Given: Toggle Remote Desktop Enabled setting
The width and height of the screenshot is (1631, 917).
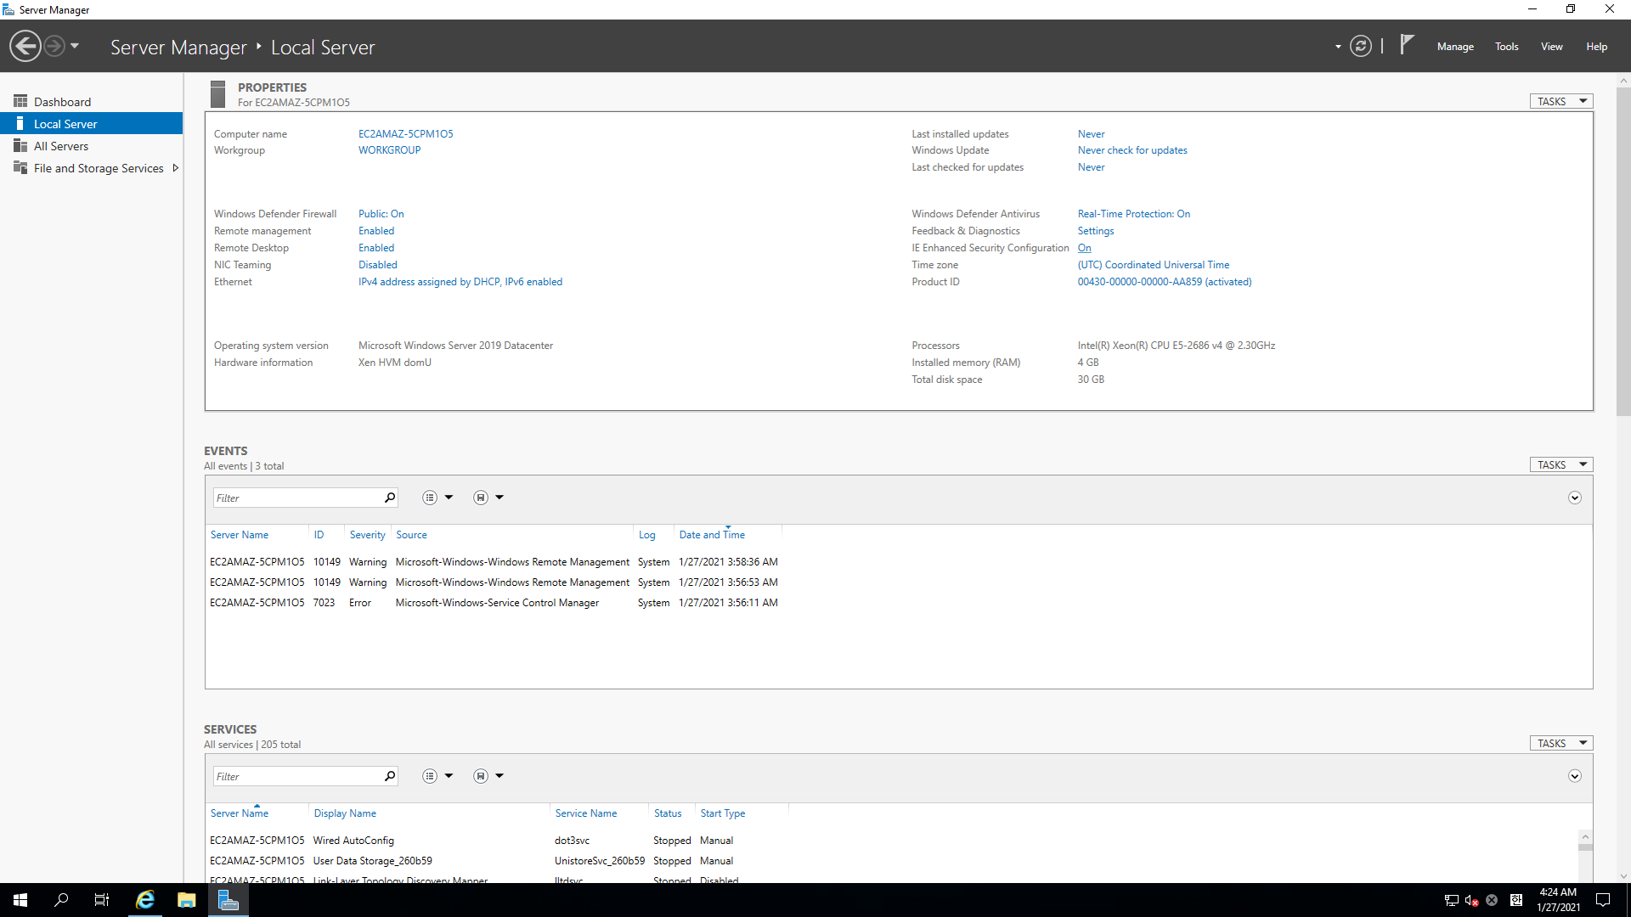Looking at the screenshot, I should pyautogui.click(x=376, y=248).
